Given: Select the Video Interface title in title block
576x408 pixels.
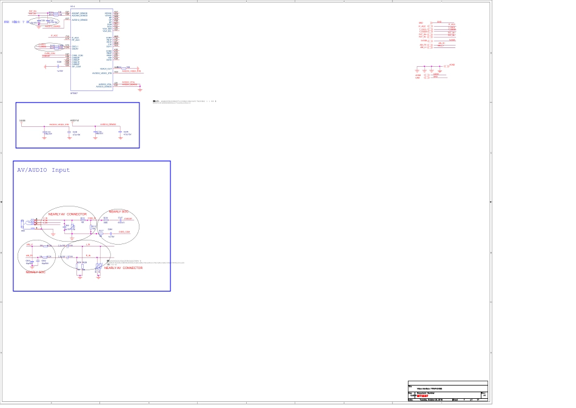Looking at the screenshot, I should pos(429,389).
